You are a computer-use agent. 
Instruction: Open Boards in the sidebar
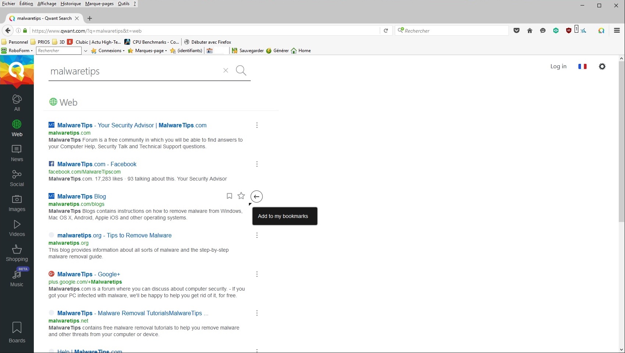(17, 332)
